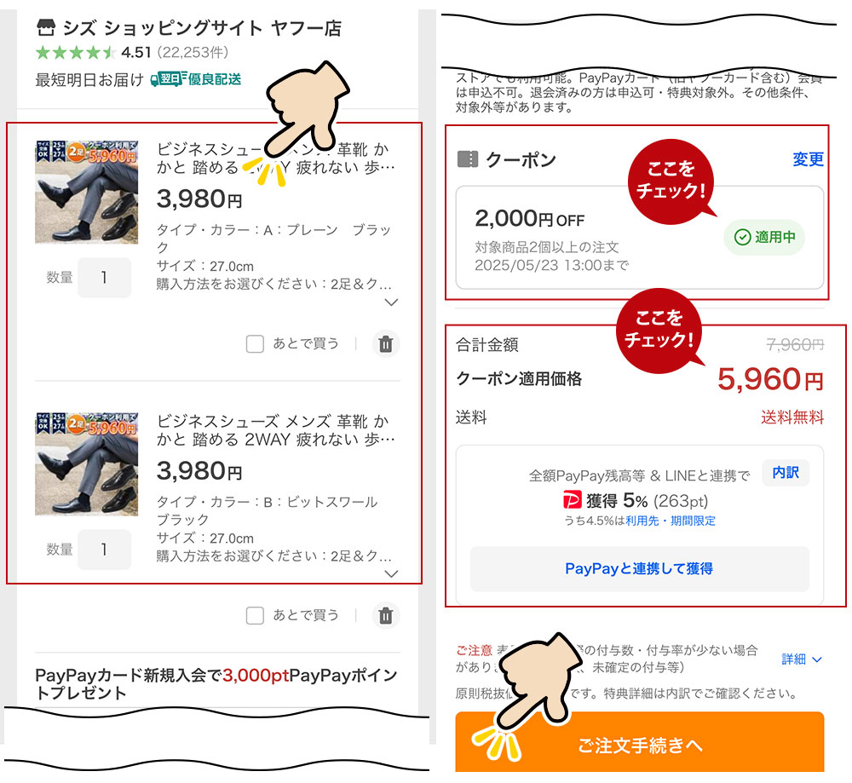Check あとで買う for the first shoe item
This screenshot has width=852, height=783.
(255, 344)
